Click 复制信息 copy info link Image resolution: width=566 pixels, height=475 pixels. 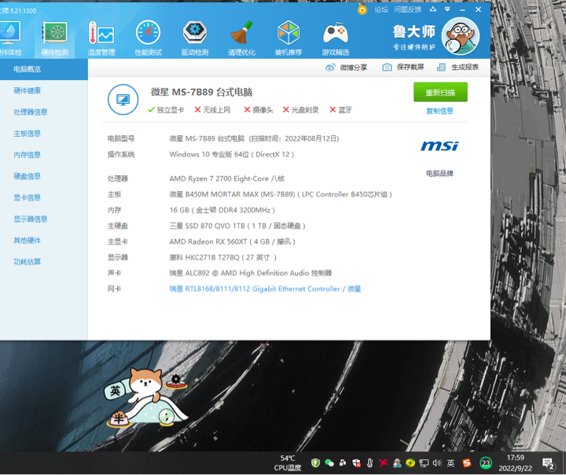pyautogui.click(x=439, y=111)
